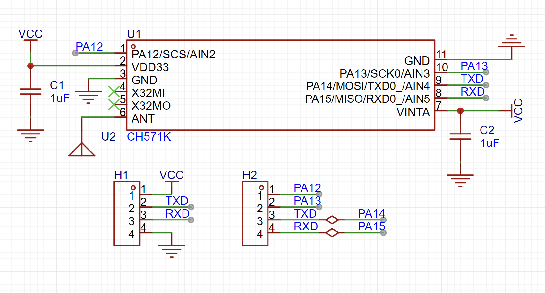
Task: Click the ANT pin name
Action: [143, 119]
